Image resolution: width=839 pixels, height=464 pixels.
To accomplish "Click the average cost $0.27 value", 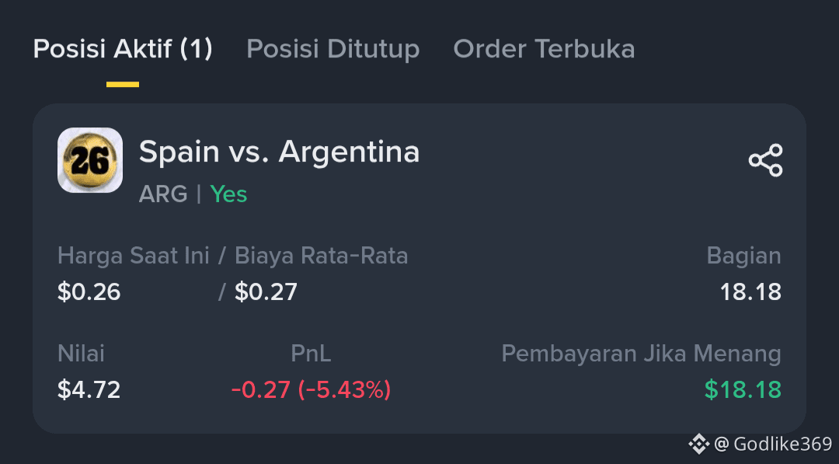I will click(266, 292).
